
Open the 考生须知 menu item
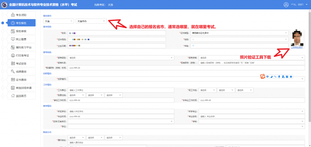tap(22, 15)
